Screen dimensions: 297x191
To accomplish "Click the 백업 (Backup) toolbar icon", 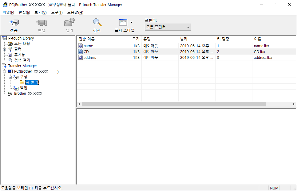I will coord(42,23).
